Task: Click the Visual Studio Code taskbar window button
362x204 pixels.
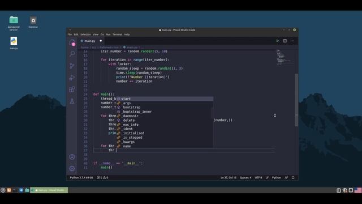Action: pyautogui.click(x=49, y=190)
